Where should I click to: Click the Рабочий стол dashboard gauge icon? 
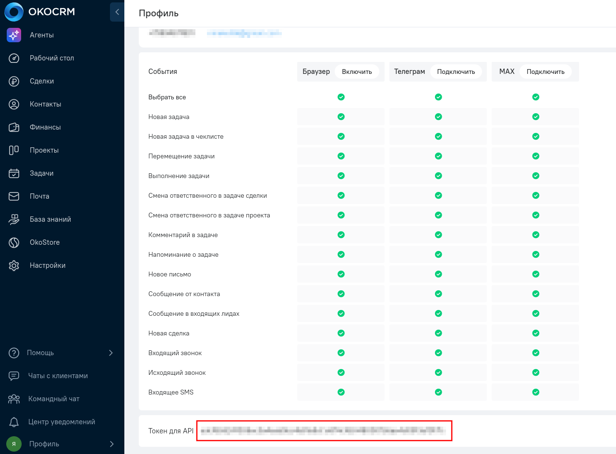click(x=14, y=58)
